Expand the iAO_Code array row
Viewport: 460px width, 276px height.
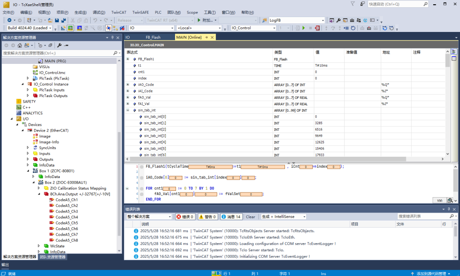point(128,84)
